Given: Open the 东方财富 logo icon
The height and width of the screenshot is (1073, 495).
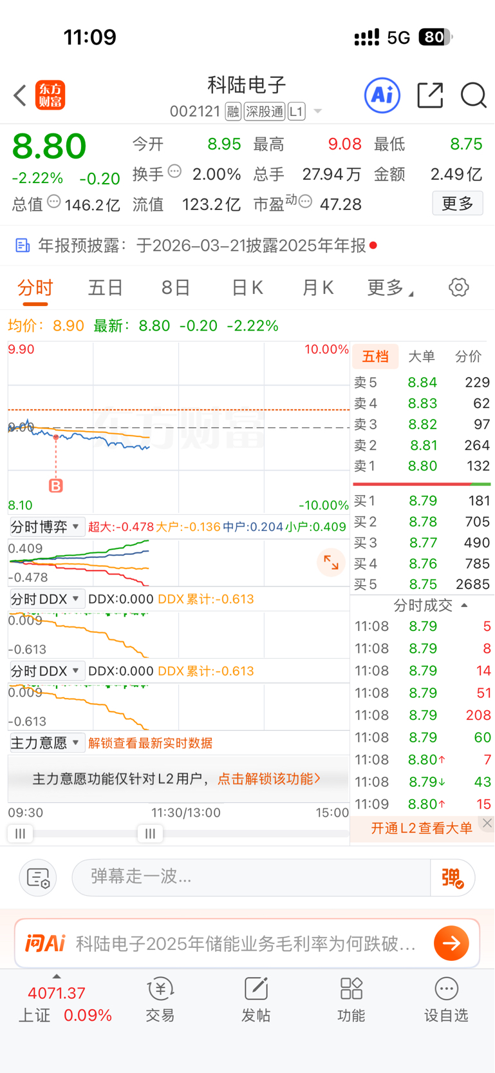Looking at the screenshot, I should coord(50,95).
